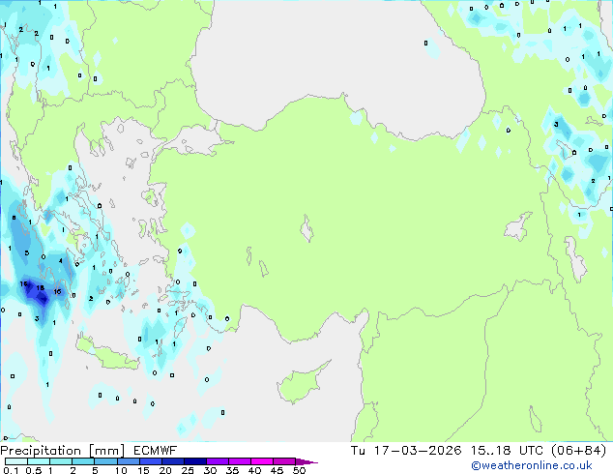Click the 45–50 mm legend swatch
Viewport: 613px width, 474px height.
[284, 461]
